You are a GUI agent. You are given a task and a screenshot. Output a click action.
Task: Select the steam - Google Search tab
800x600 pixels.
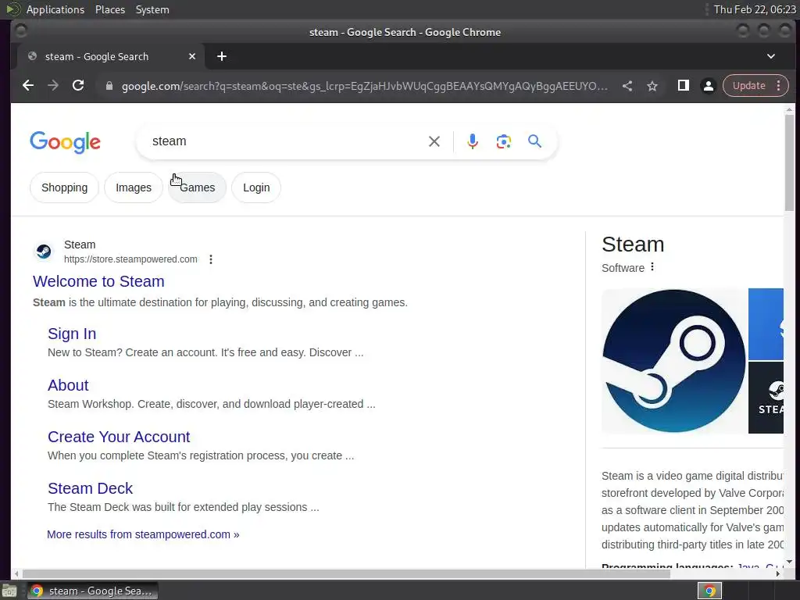click(111, 56)
